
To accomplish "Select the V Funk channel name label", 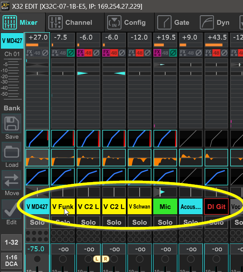I will [63, 206].
